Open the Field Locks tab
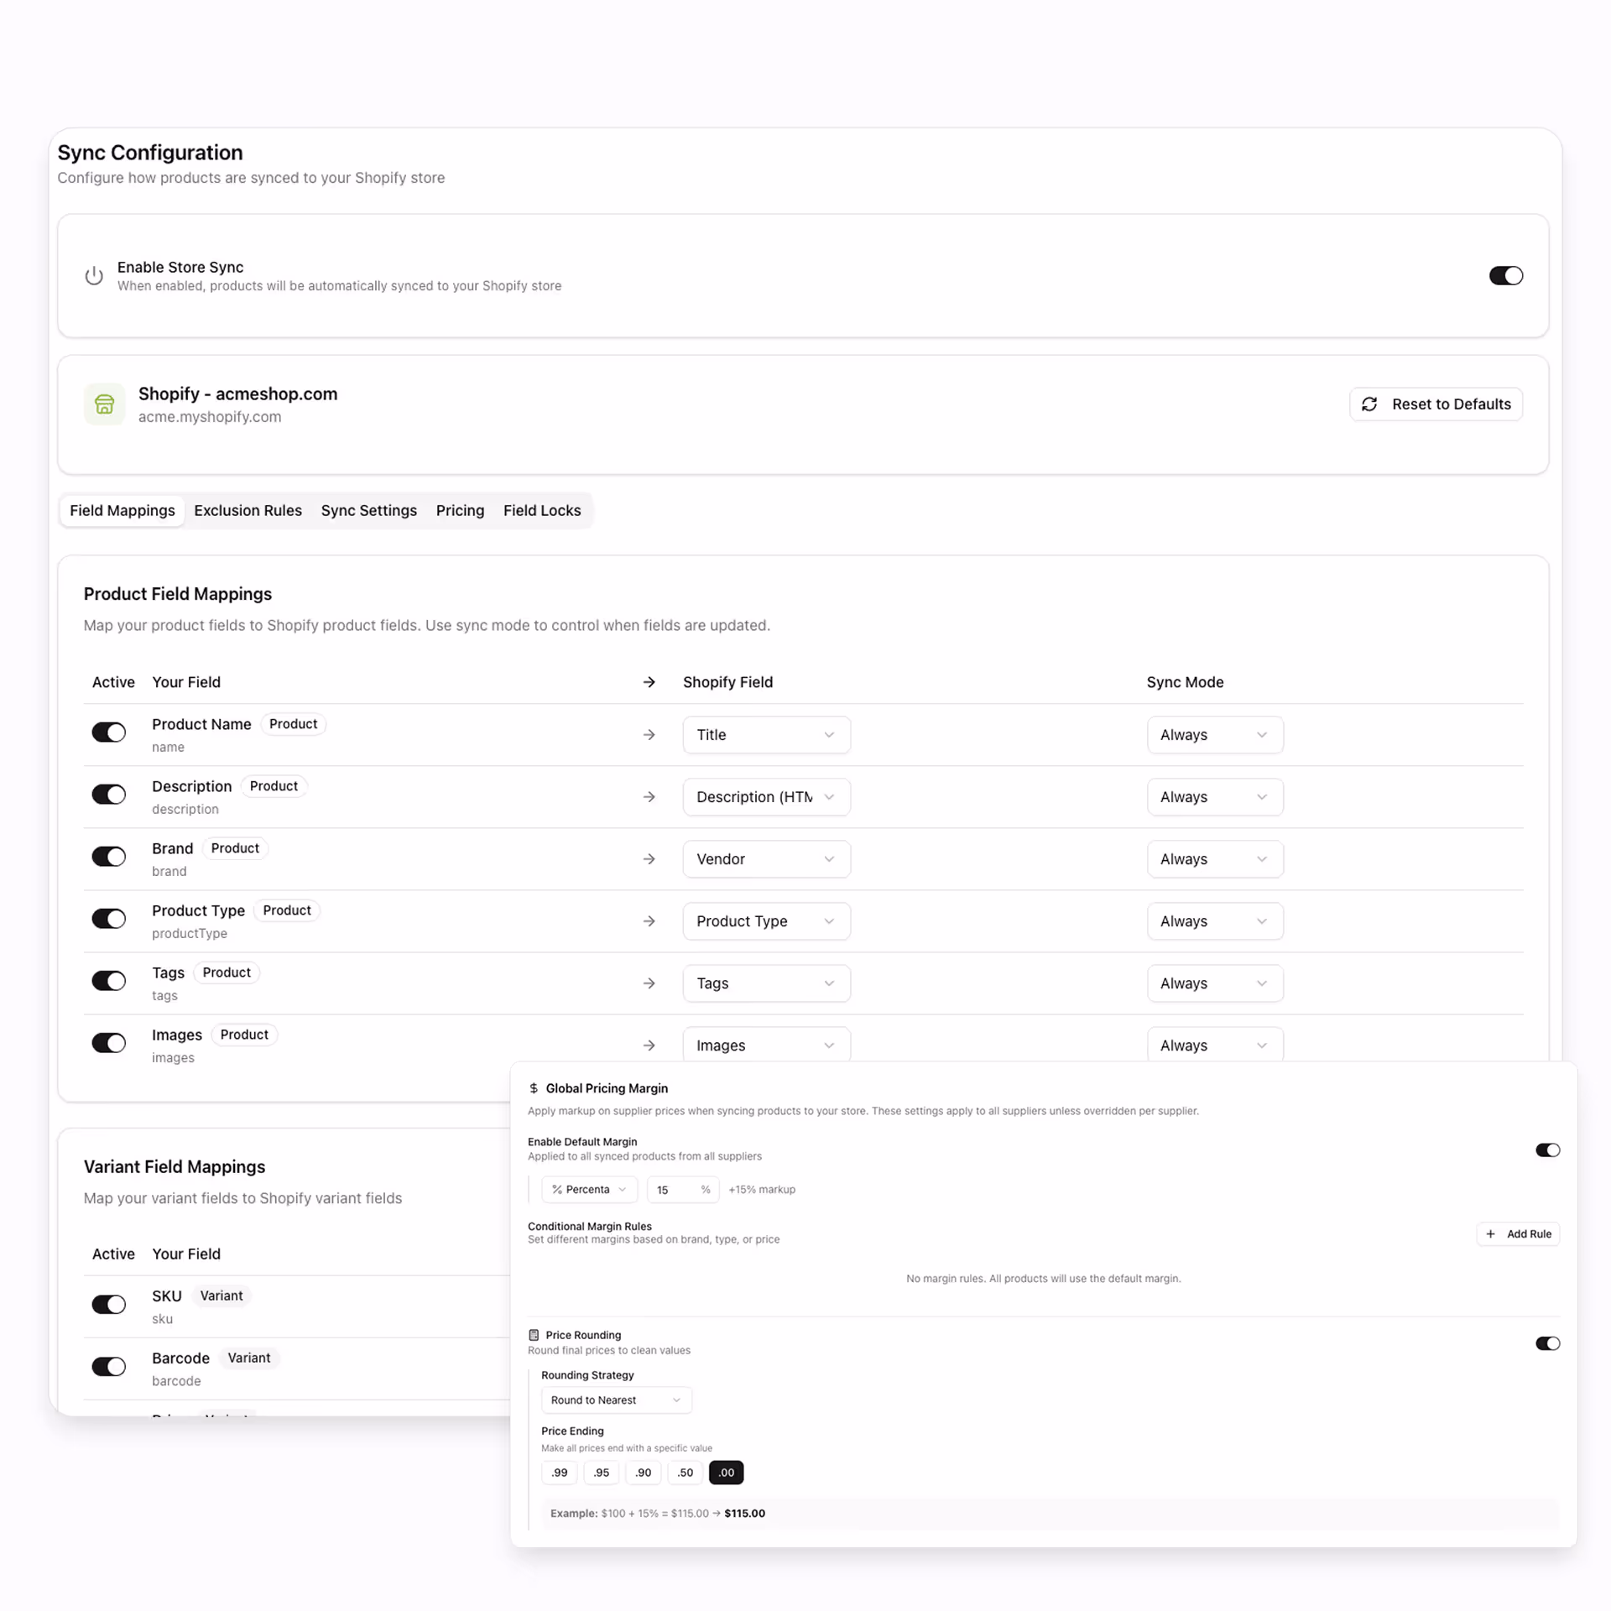 click(541, 511)
